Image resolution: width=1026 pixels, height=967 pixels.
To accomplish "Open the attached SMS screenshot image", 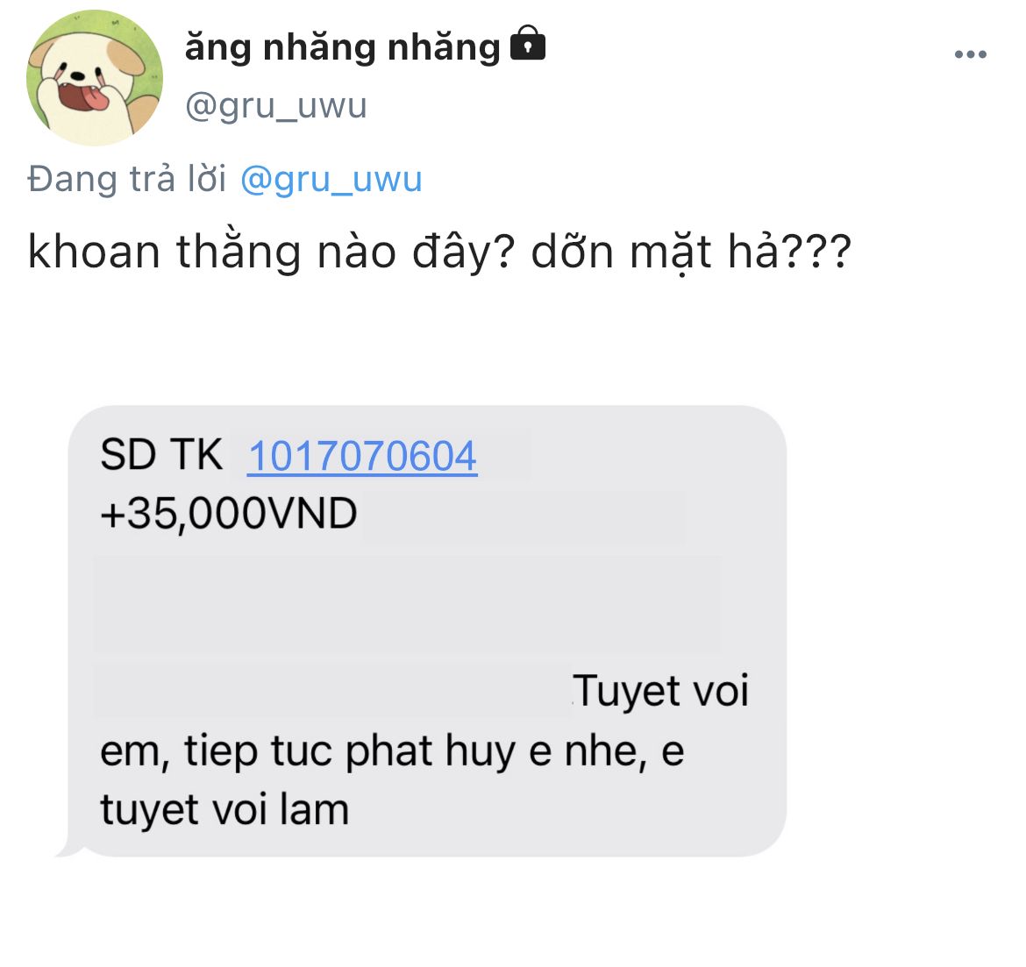I will [427, 631].
